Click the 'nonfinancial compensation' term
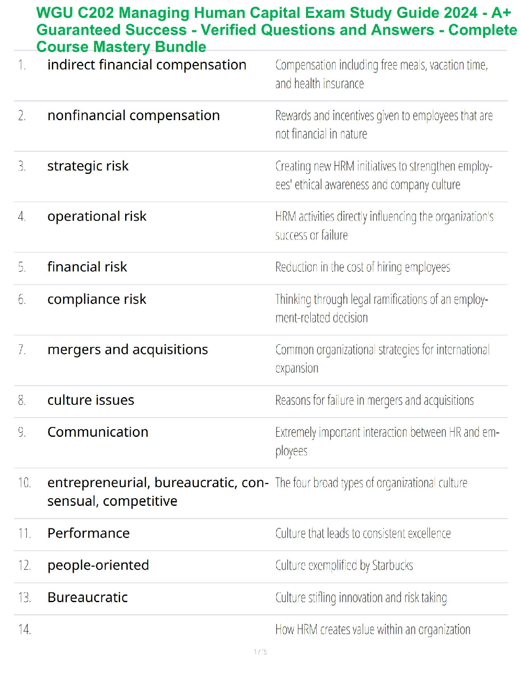Screen dimensions: 521x675 tap(134, 115)
